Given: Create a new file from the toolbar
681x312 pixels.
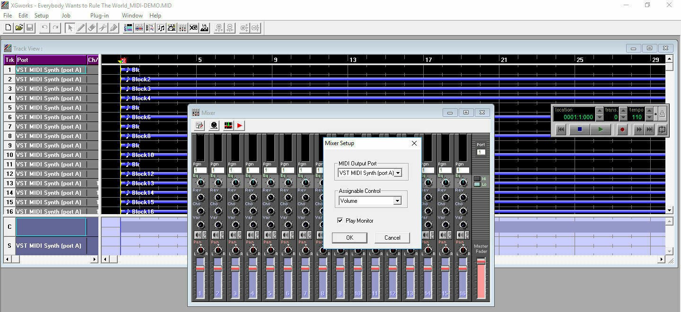Looking at the screenshot, I should [8, 28].
